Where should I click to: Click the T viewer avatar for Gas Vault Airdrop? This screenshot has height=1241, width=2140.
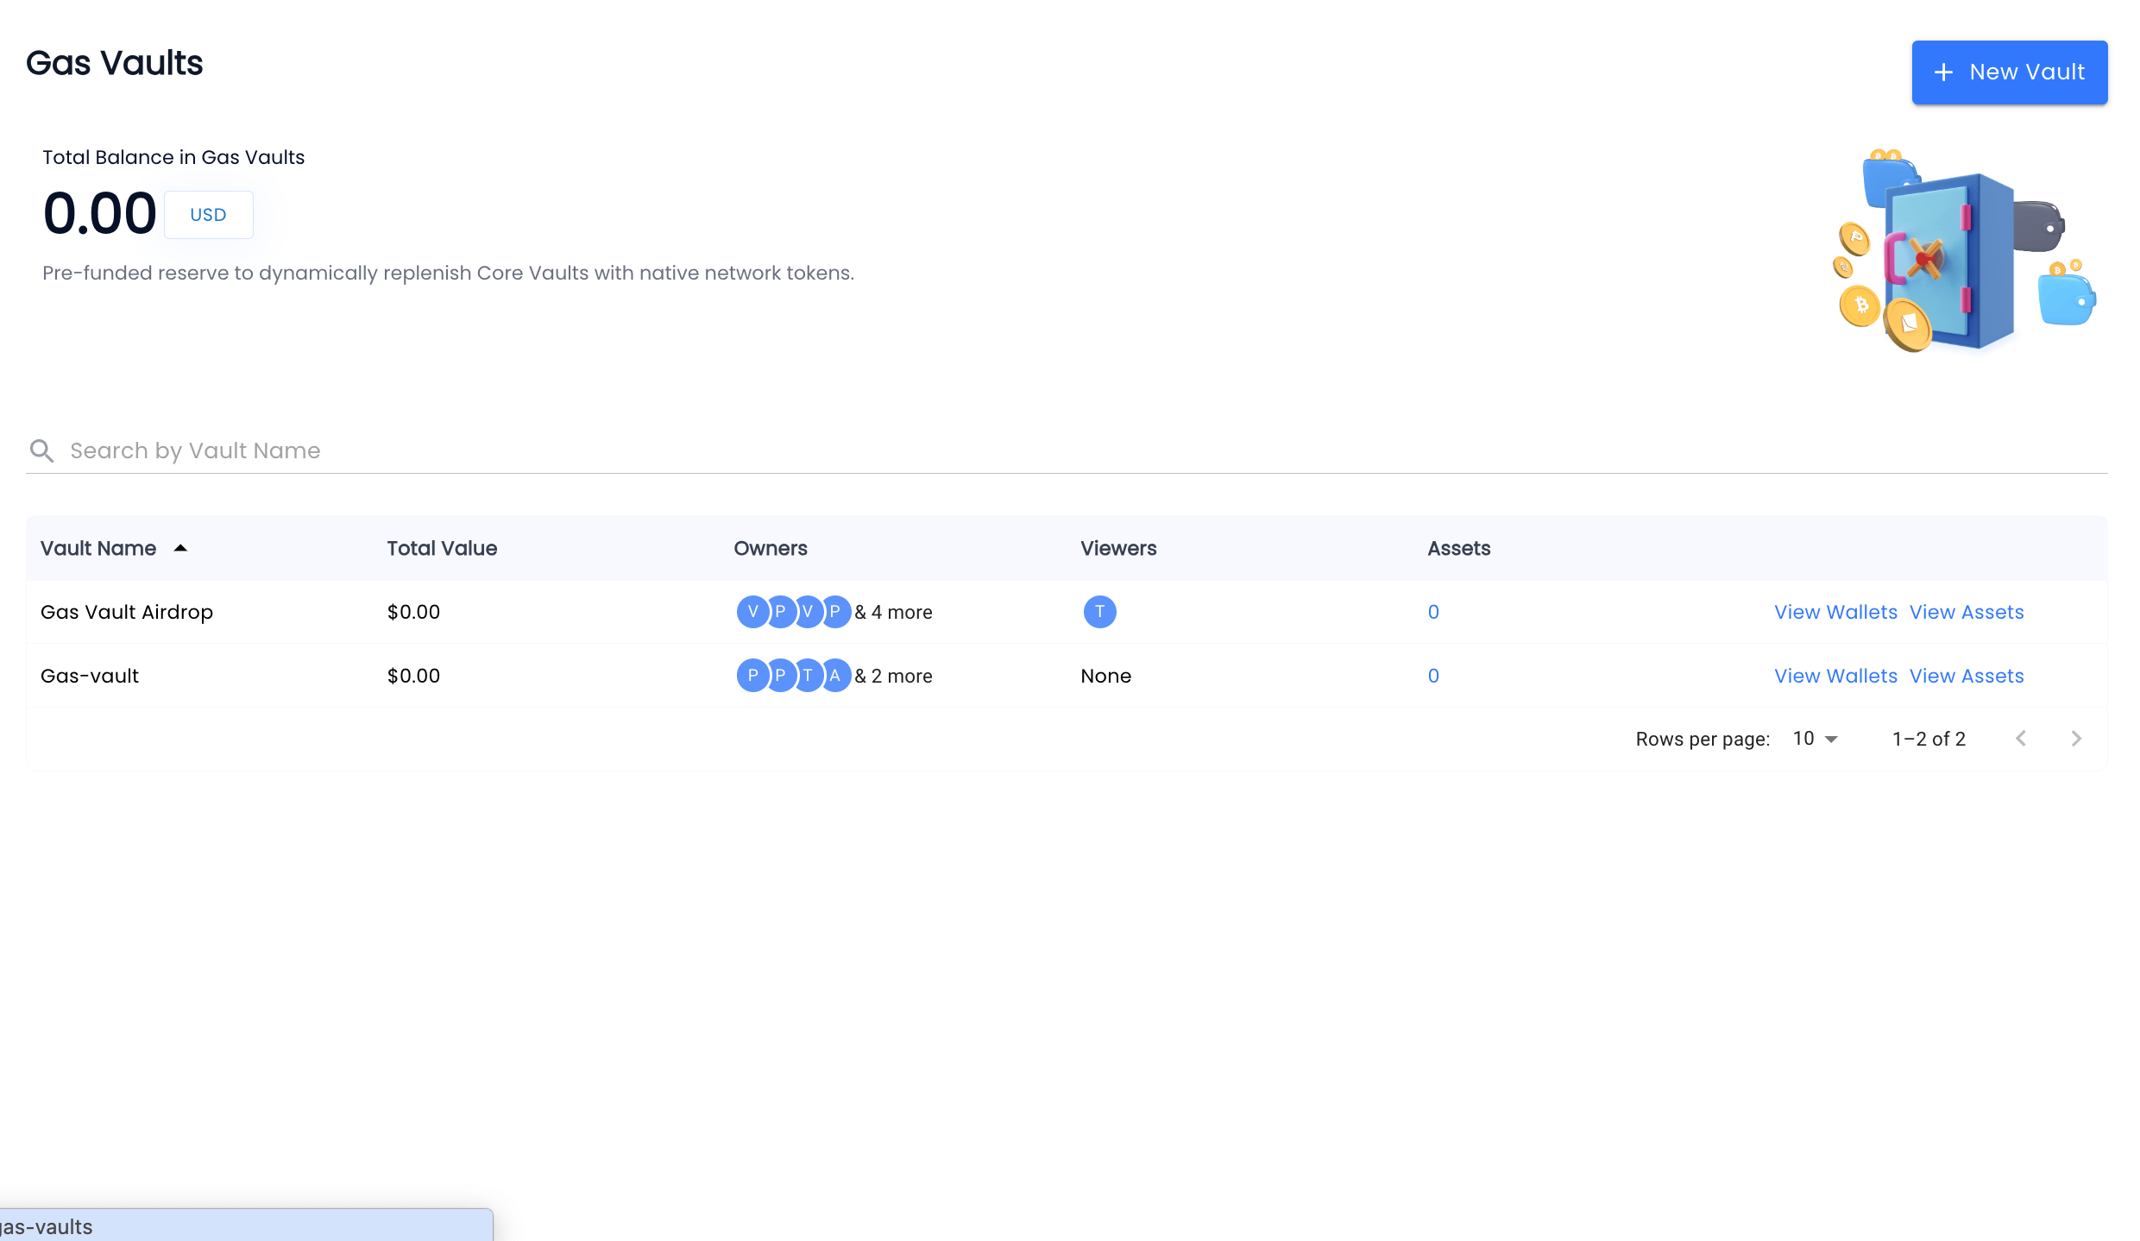[1099, 612]
